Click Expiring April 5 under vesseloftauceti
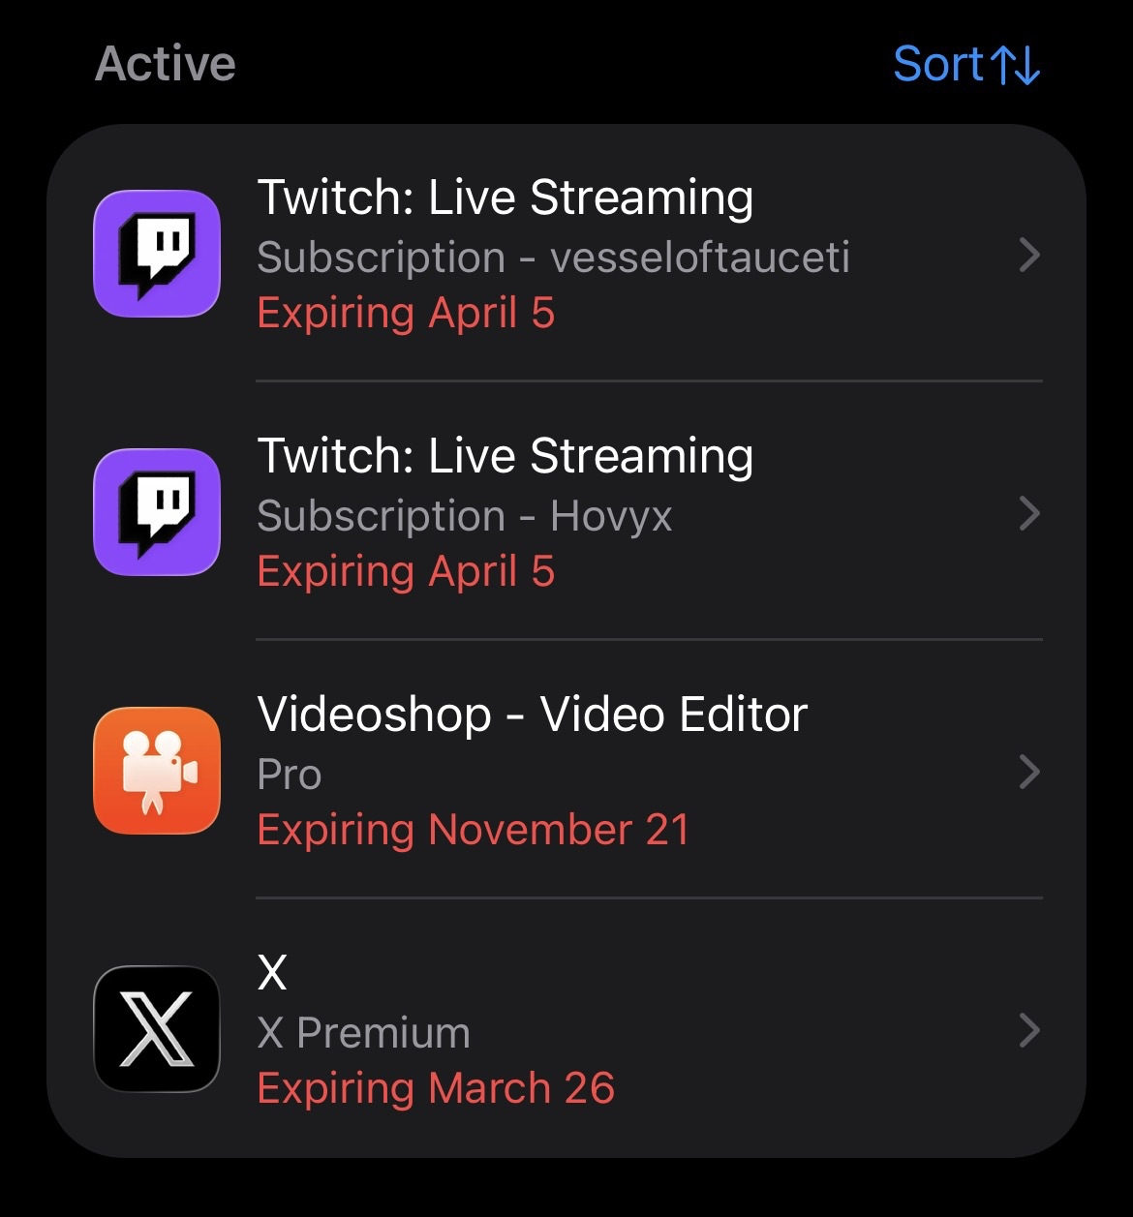Image resolution: width=1133 pixels, height=1217 pixels. [406, 313]
